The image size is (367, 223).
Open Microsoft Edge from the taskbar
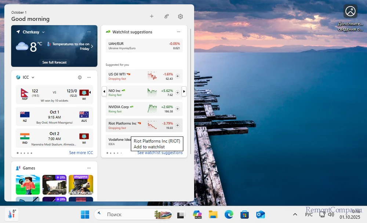[229, 215]
